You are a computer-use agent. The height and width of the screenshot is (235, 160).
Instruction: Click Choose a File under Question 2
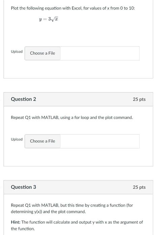43,141
